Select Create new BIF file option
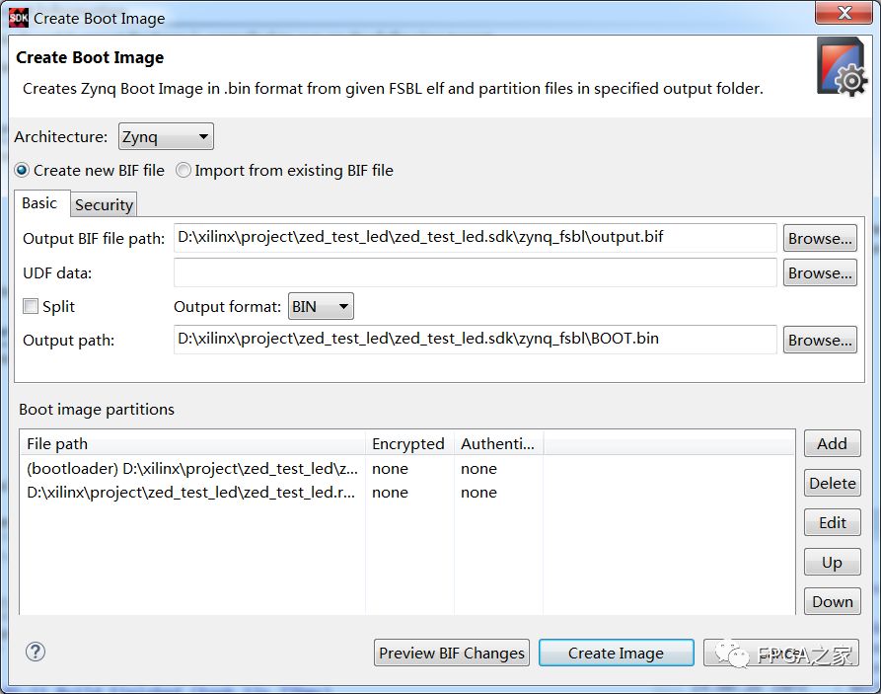This screenshot has height=694, width=881. coord(90,171)
